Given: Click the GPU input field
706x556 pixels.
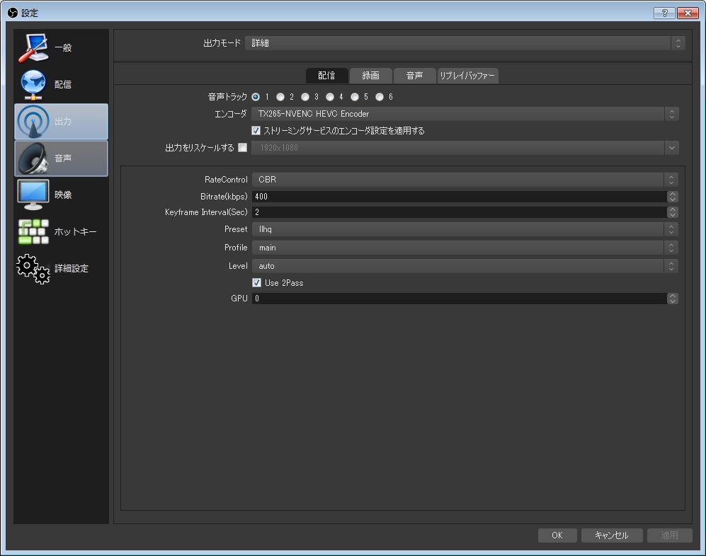Looking at the screenshot, I should 460,299.
